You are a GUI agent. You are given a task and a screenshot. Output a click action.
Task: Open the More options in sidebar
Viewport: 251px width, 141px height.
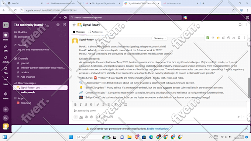6,81
